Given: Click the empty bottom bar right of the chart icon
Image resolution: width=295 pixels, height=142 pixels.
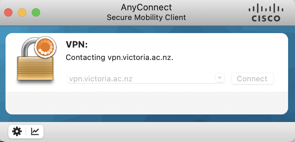Looking at the screenshot, I should [166, 132].
